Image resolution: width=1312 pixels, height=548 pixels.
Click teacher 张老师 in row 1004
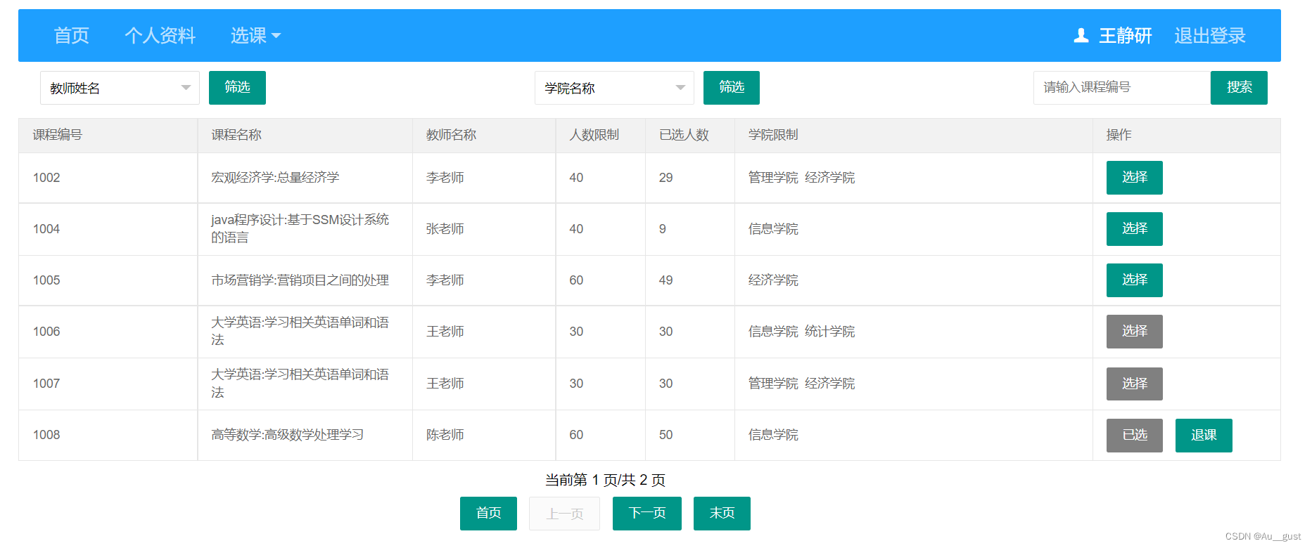445,229
